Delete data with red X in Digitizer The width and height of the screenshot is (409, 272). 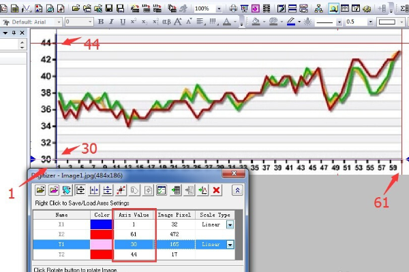(216, 190)
